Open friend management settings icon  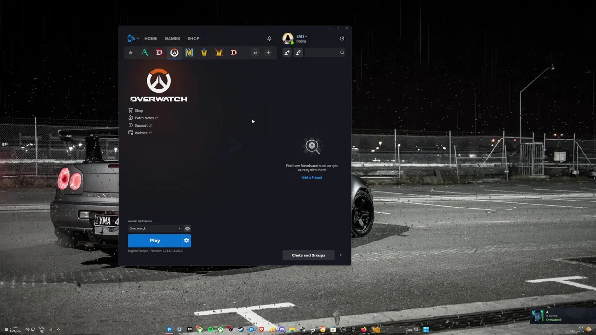pyautogui.click(x=298, y=53)
